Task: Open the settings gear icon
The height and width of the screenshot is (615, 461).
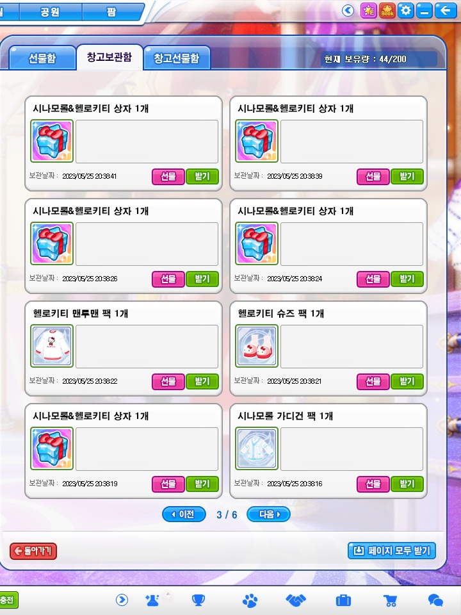Action: click(x=406, y=10)
